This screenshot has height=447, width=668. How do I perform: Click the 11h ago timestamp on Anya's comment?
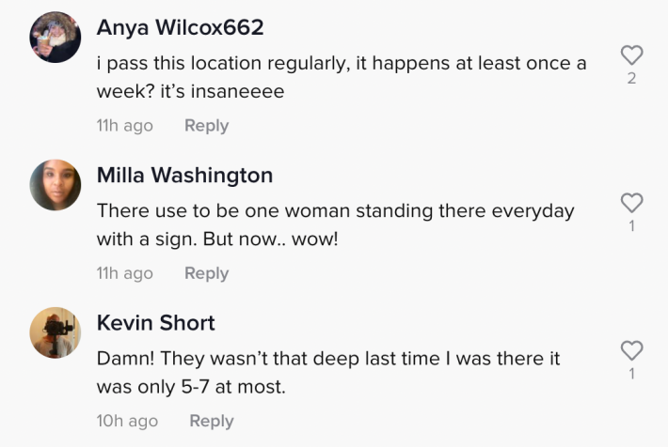[x=124, y=126]
